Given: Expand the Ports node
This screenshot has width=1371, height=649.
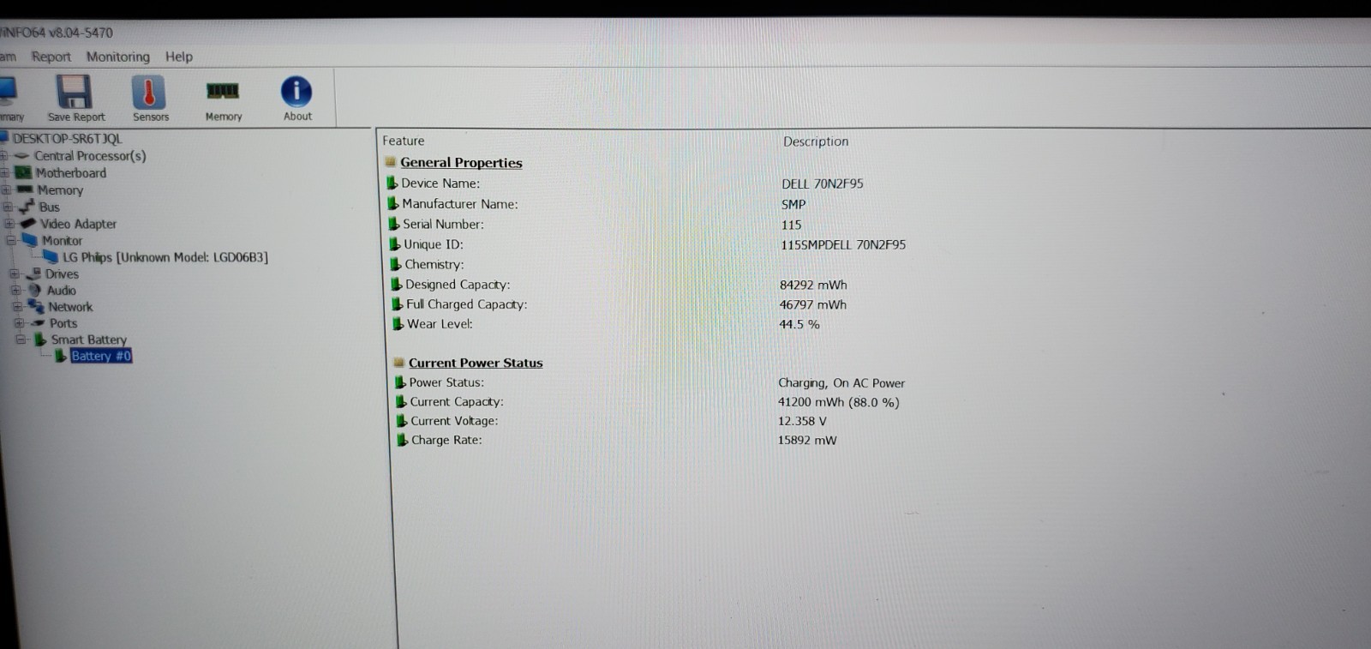Looking at the screenshot, I should (x=19, y=323).
